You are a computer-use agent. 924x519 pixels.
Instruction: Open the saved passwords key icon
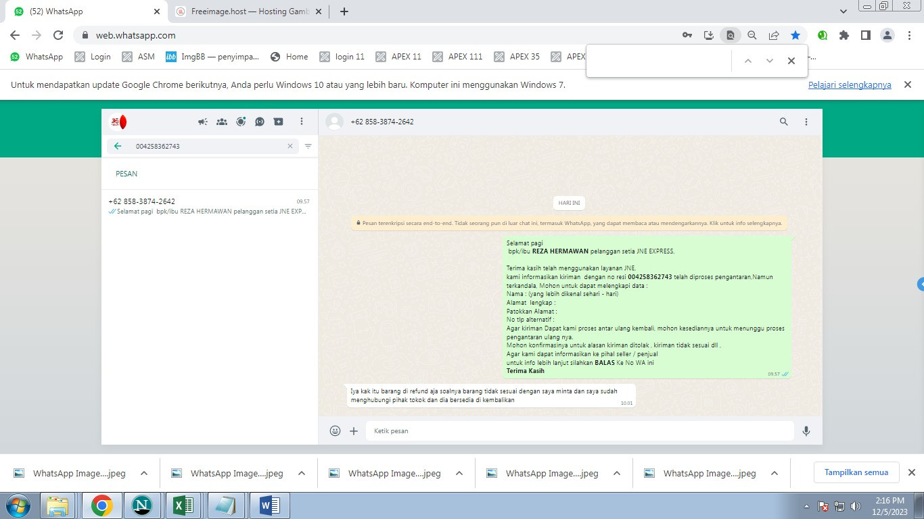click(687, 35)
